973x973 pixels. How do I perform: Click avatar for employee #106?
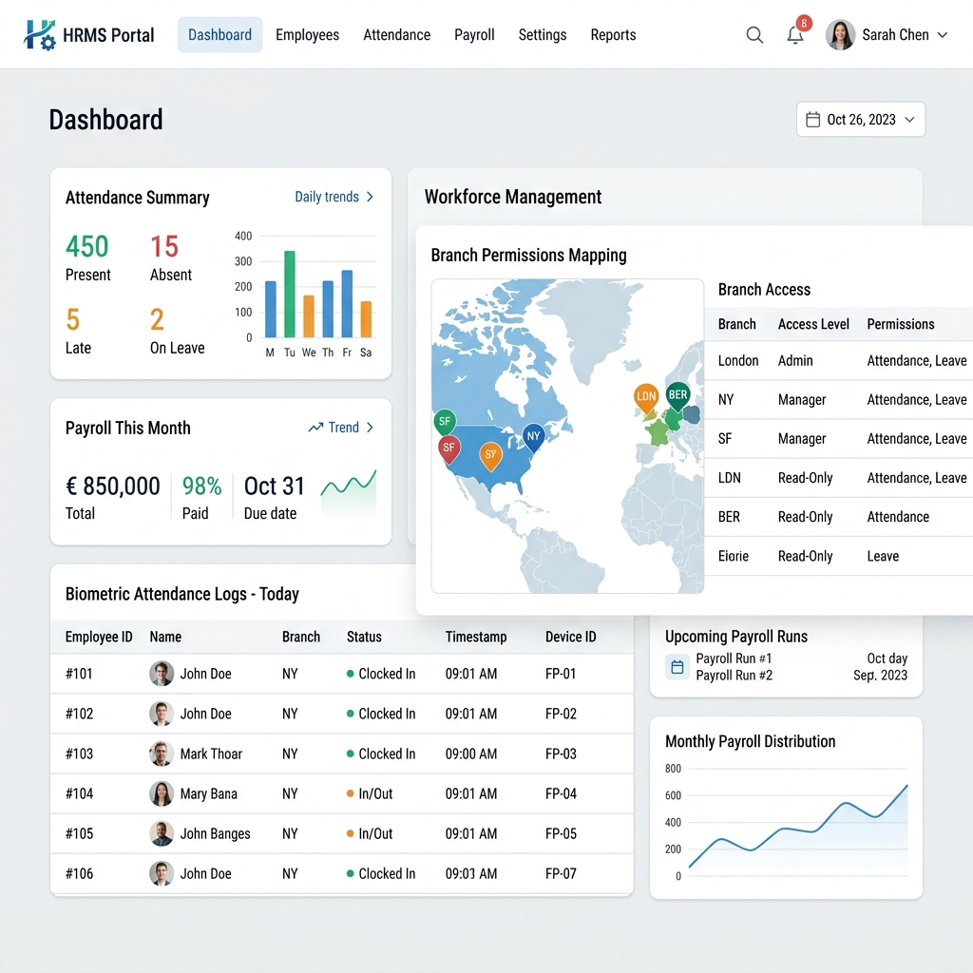pos(162,873)
